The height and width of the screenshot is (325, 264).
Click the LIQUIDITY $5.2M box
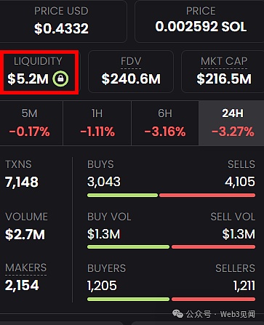click(39, 72)
